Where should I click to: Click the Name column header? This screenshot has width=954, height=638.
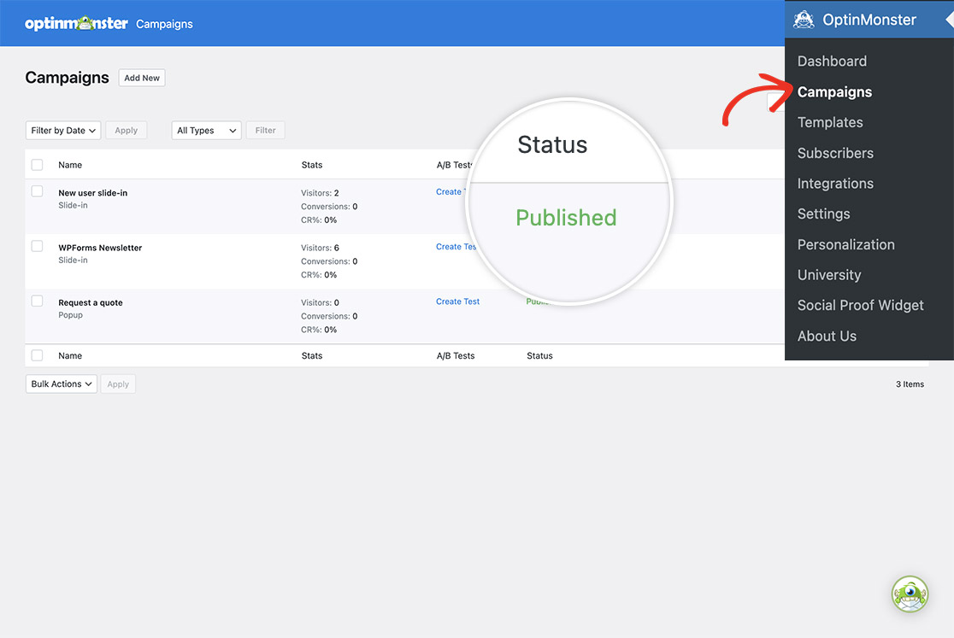click(70, 165)
